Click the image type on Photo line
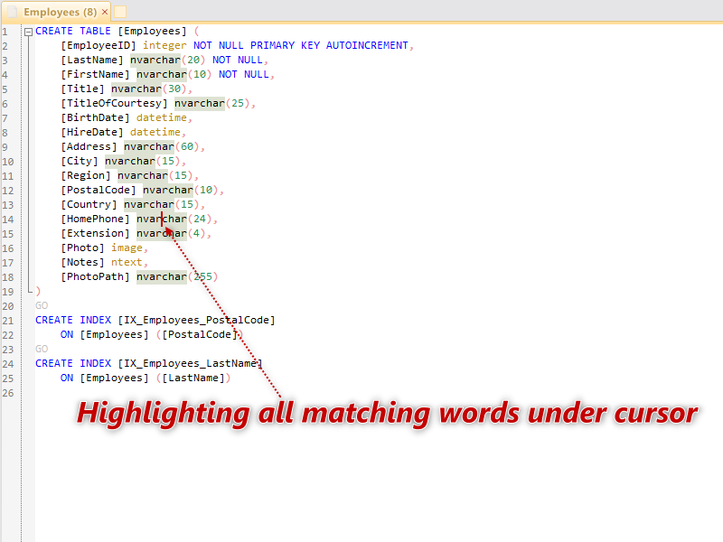Viewport: 723px width, 542px height. (127, 248)
